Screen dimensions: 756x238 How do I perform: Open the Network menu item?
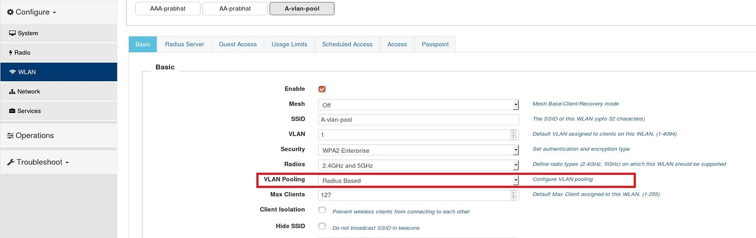click(x=59, y=92)
